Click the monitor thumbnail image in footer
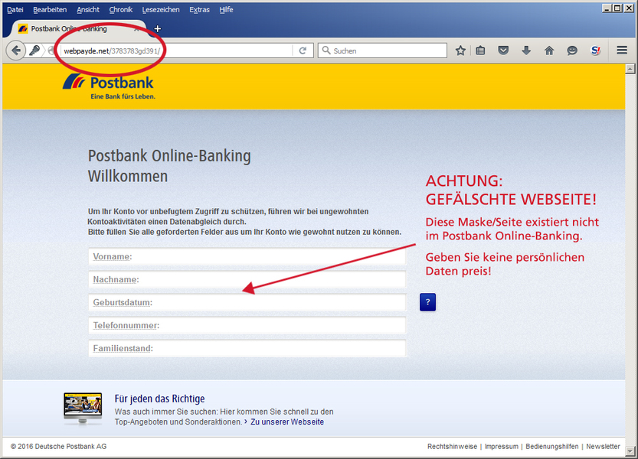Image resolution: width=638 pixels, height=459 pixels. (83, 409)
